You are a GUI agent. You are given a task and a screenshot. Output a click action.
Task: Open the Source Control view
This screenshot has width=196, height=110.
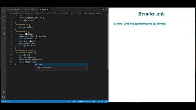pos(3,22)
